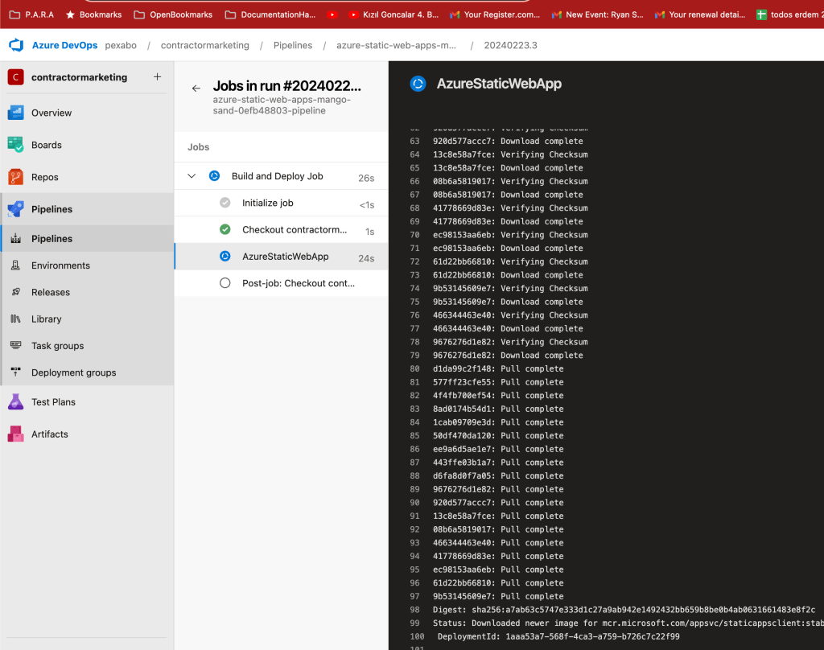824x650 pixels.
Task: Click the Deployment groups icon
Action: 16,372
